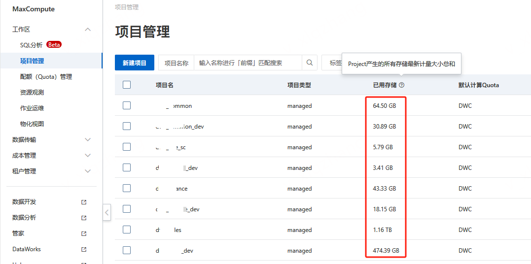Toggle the select-all header checkbox
This screenshot has height=264, width=531.
point(127,85)
